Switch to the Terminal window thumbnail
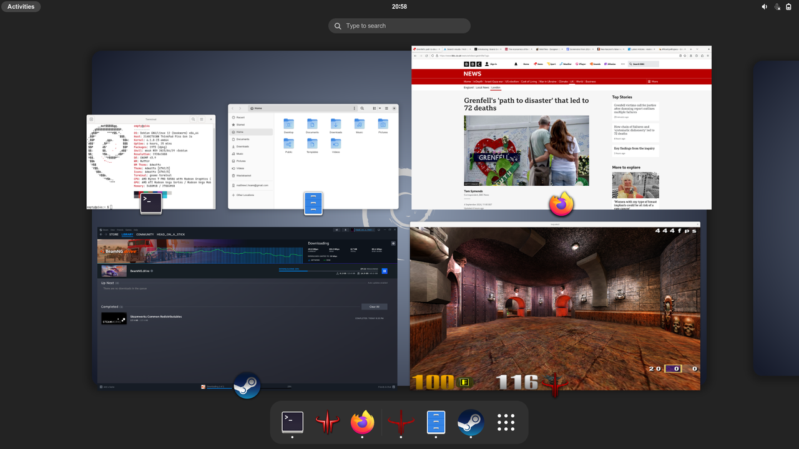This screenshot has height=449, width=799. click(x=151, y=162)
